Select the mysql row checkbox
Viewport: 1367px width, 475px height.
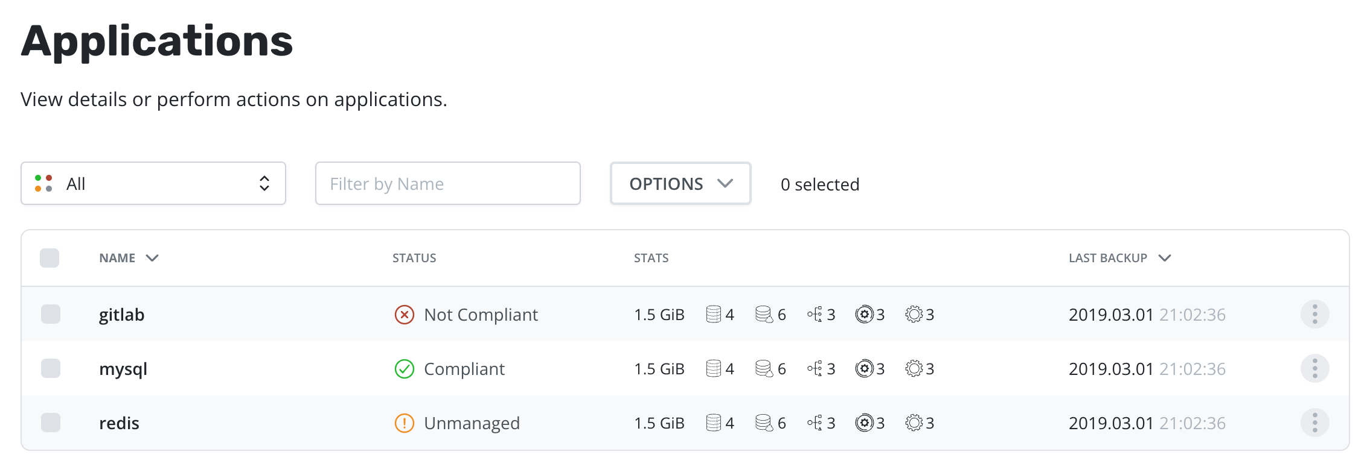[x=51, y=368]
